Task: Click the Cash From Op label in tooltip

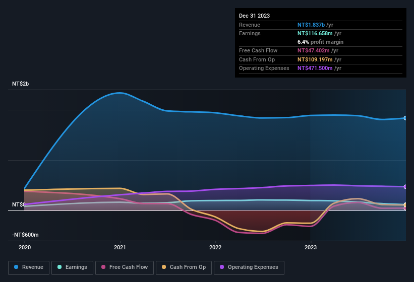Action: tap(257, 59)
